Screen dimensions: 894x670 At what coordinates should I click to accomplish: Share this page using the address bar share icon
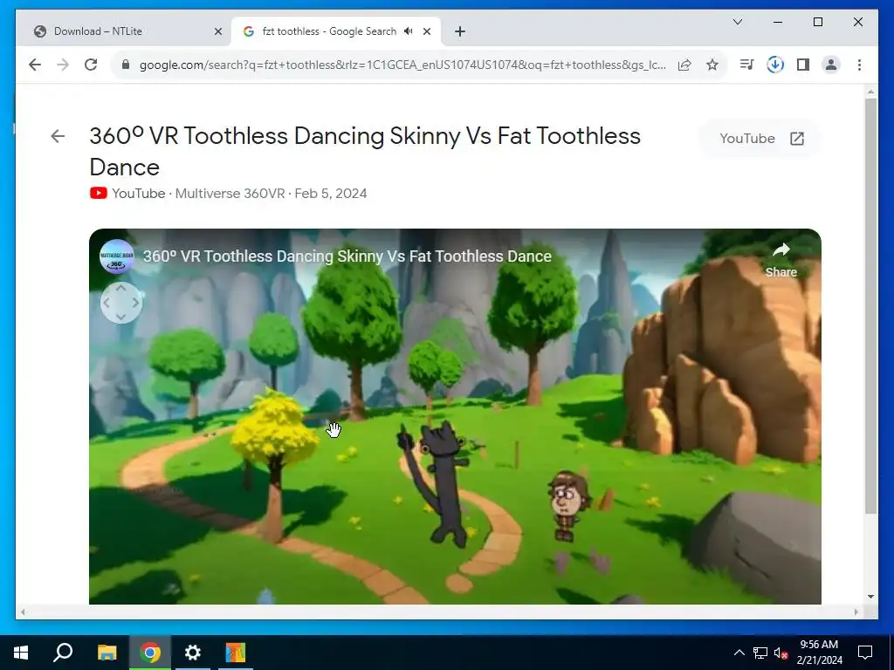coord(684,65)
